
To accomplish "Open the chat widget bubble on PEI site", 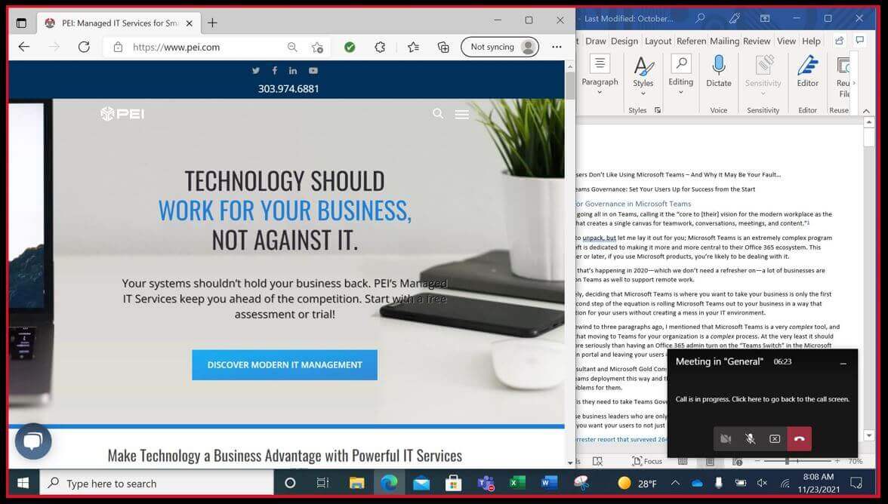I will 33,441.
